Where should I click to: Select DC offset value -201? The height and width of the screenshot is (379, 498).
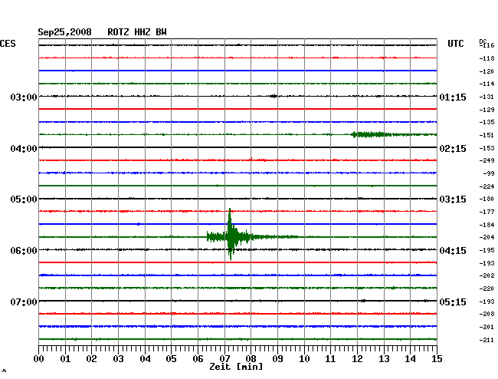coord(487,327)
